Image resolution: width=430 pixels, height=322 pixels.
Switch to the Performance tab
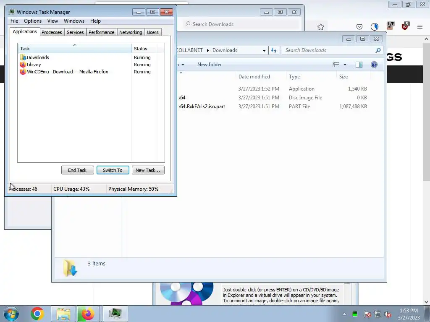pos(101,32)
